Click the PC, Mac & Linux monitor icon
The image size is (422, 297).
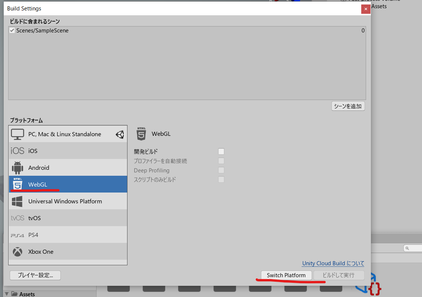18,134
